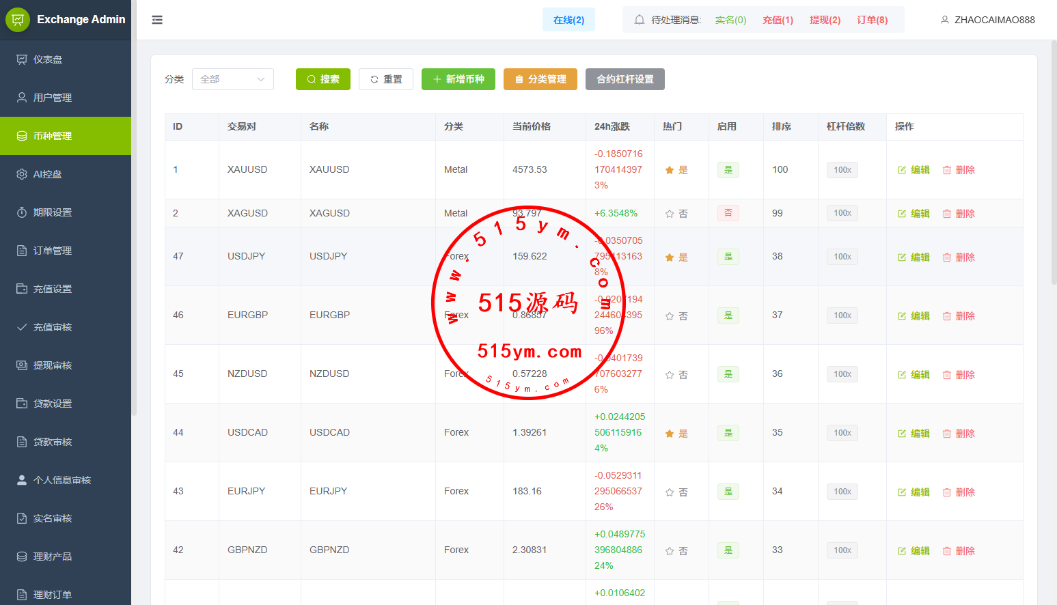Image resolution: width=1057 pixels, height=605 pixels.
Task: Click the user avatar icon ZHAOCAIMAO888
Action: 945,20
